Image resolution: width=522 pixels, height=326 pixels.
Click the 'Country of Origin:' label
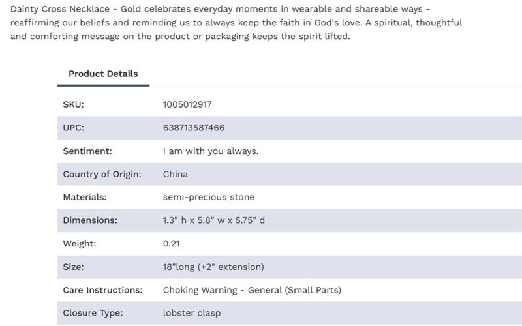(102, 174)
